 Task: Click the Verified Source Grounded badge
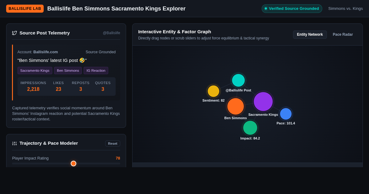(292, 9)
